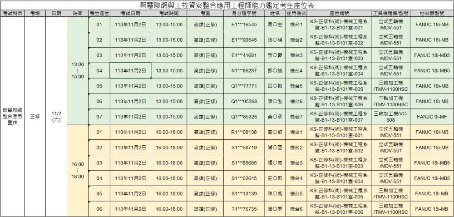The width and height of the screenshot is (454, 217).
Task: Click the 考生座位 column header
Action: [99, 13]
